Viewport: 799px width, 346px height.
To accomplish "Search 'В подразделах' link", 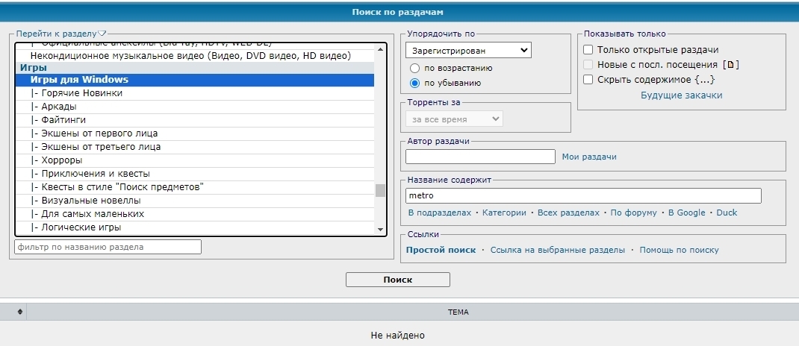I will pyautogui.click(x=440, y=213).
